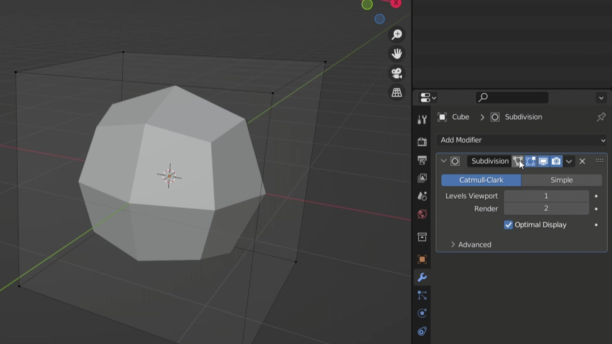
Task: Collapse the Subdivision modifier panel
Action: [443, 161]
